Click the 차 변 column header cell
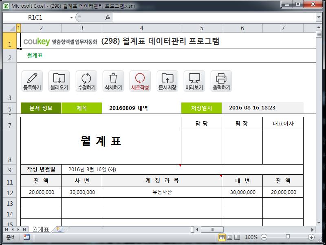 (x=82, y=181)
